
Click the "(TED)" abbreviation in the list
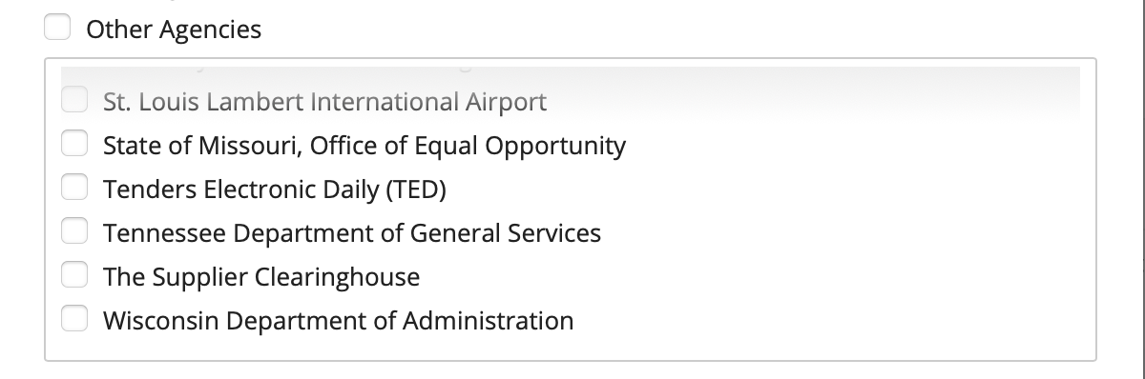pos(416,189)
